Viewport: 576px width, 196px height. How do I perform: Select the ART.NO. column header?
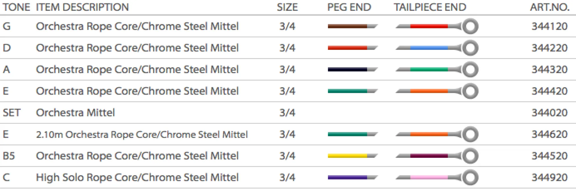[x=549, y=7]
